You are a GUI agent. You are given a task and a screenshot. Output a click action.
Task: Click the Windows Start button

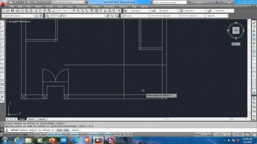click(5, 140)
